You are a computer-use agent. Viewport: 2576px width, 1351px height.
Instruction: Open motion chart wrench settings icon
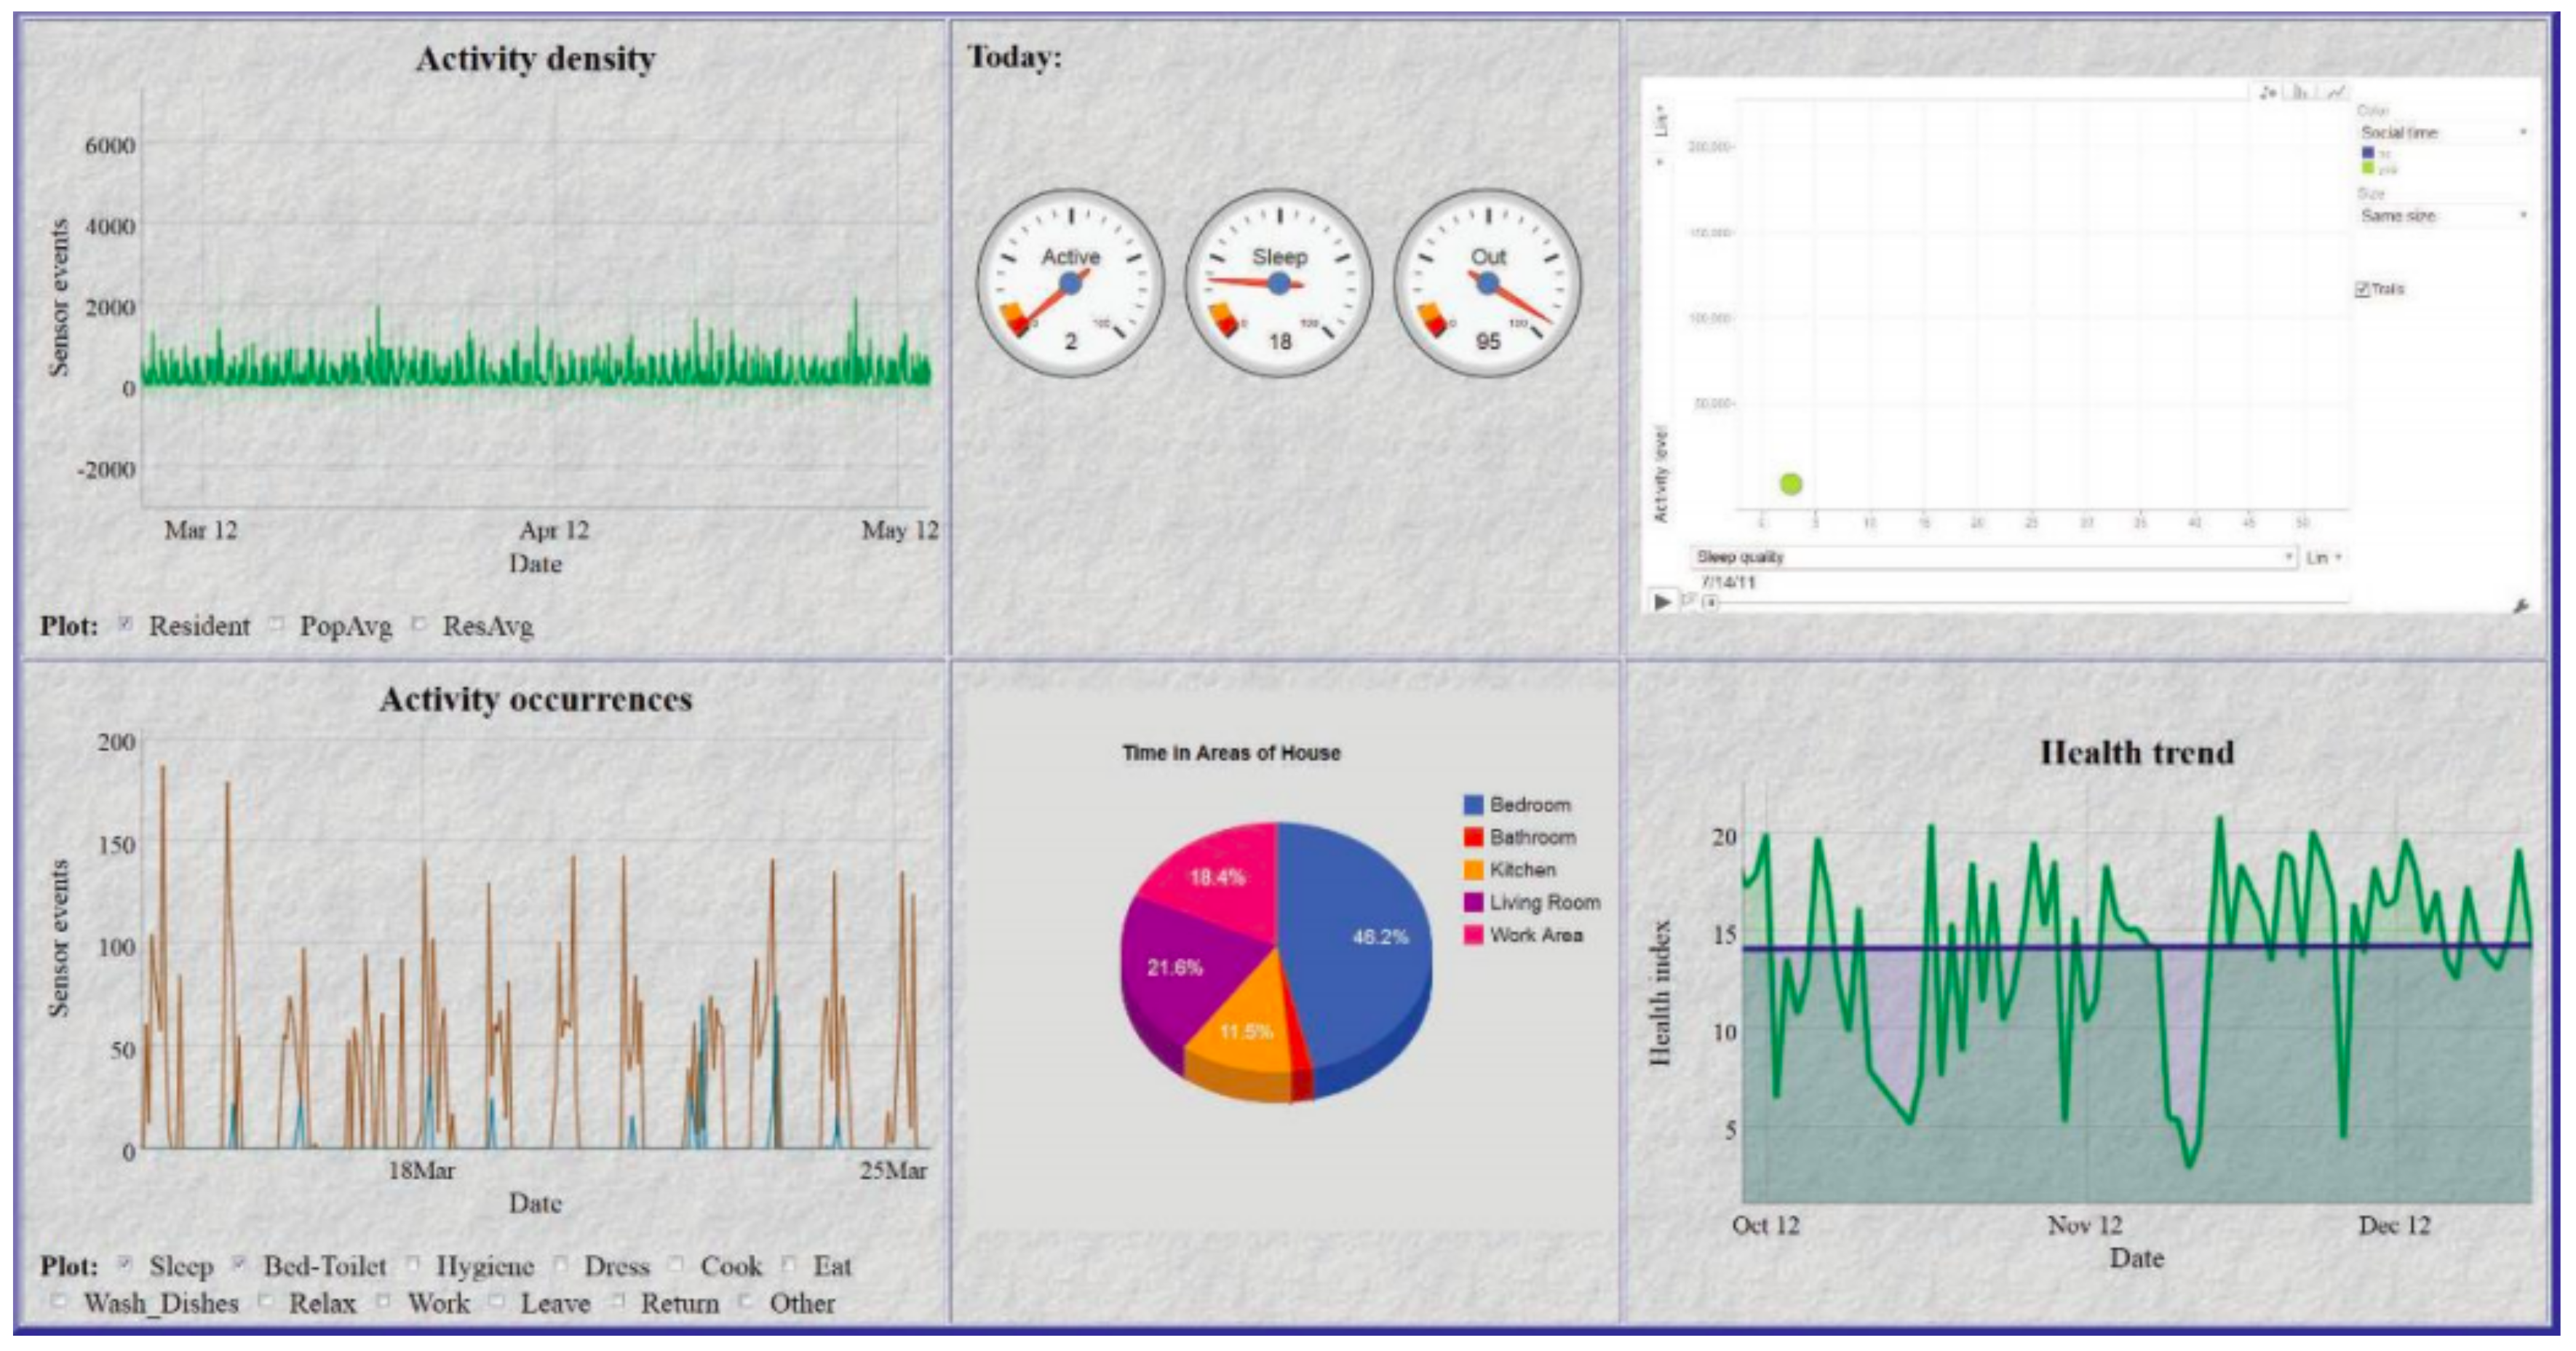click(2520, 606)
